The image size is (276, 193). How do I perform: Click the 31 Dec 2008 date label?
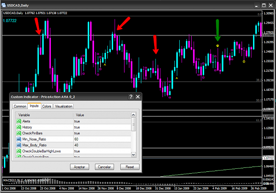[x=163, y=188]
